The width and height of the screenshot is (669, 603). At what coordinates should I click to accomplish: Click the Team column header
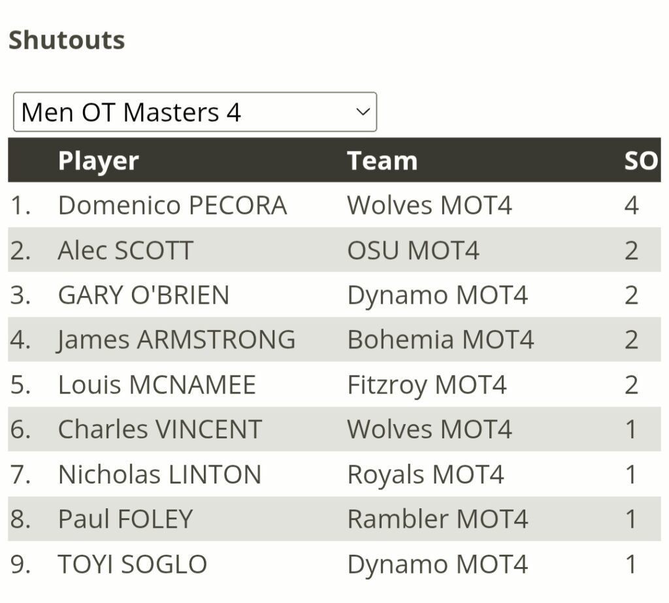coord(382,161)
